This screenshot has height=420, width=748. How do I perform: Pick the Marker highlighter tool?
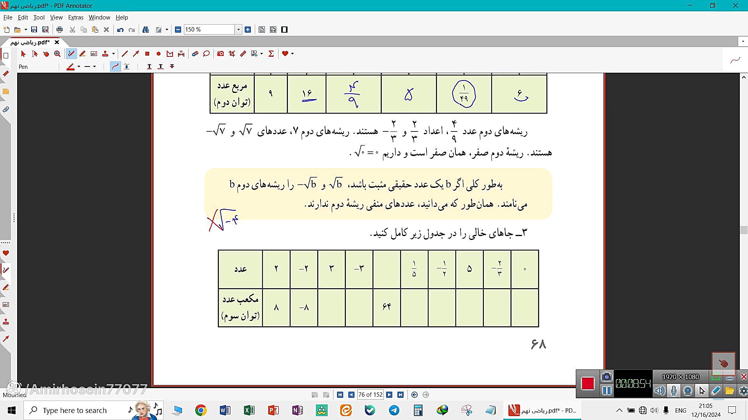[x=83, y=54]
